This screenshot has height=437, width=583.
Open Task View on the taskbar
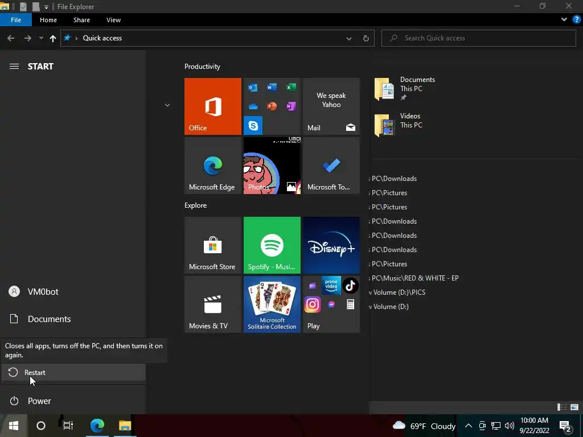click(x=68, y=426)
